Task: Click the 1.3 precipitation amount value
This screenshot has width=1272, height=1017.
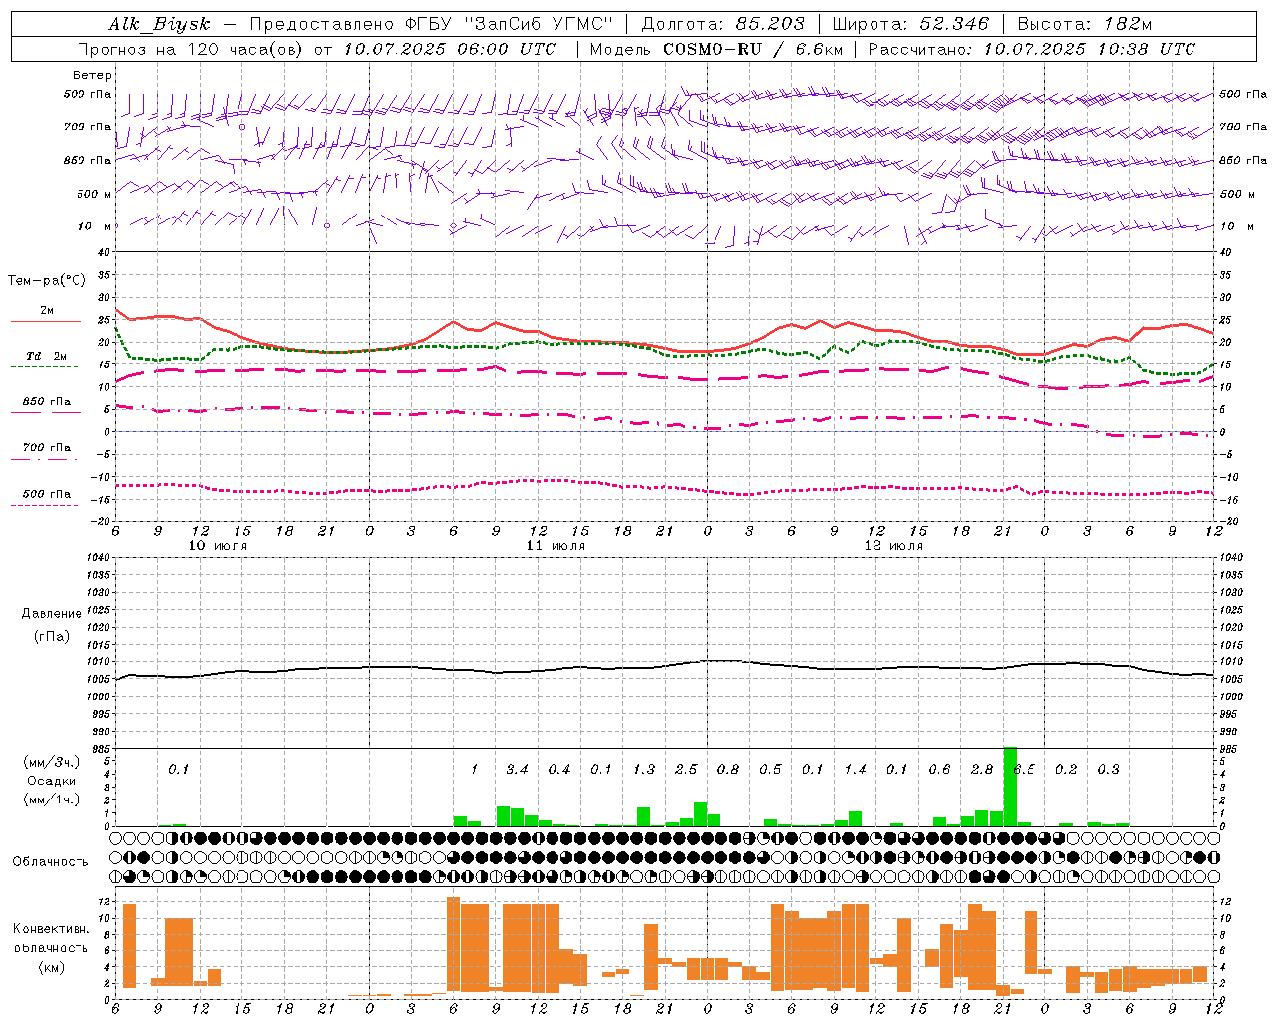Action: click(644, 769)
